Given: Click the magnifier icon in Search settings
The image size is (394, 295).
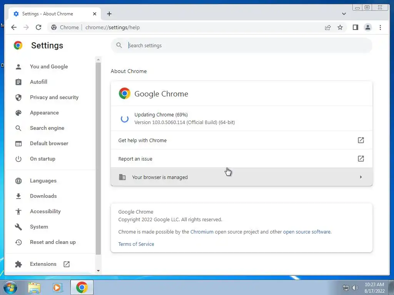Looking at the screenshot, I should tap(119, 45).
